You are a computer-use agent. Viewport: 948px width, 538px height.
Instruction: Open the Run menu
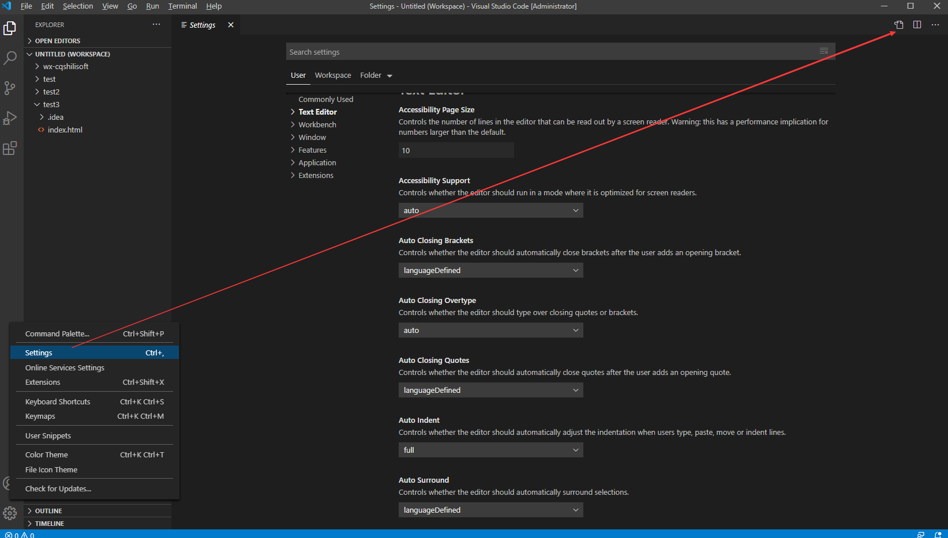[x=152, y=6]
